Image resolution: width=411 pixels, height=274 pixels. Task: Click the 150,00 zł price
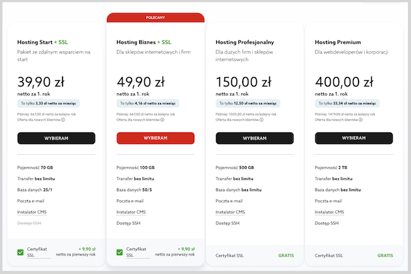[243, 82]
